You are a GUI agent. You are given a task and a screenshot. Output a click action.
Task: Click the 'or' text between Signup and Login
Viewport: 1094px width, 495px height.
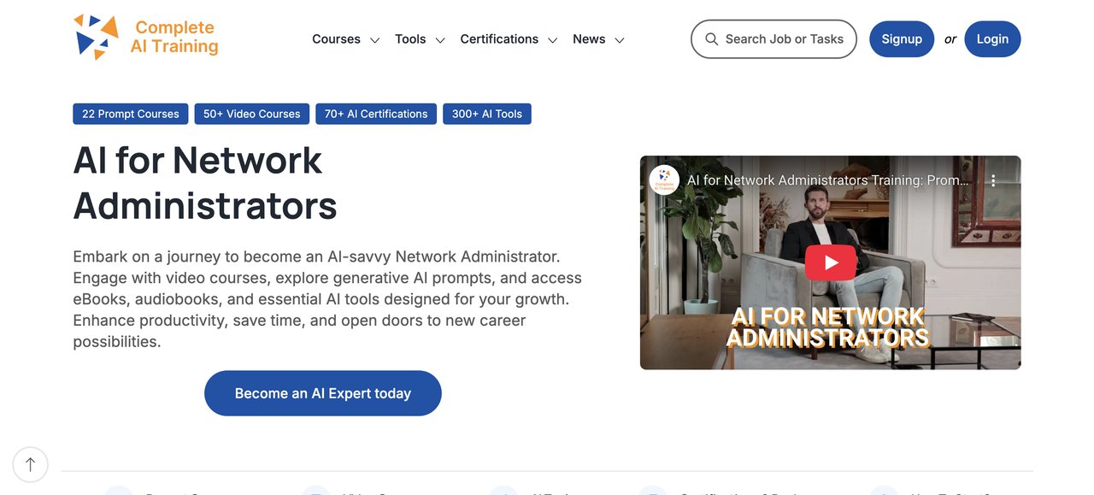point(950,39)
